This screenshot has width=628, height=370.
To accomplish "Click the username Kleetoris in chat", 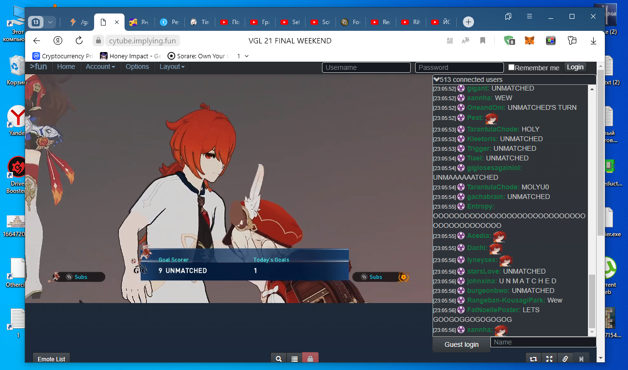I will pos(483,139).
